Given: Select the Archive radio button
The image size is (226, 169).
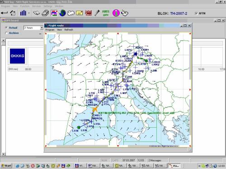Looking at the screenshot, I should pyautogui.click(x=6, y=33).
